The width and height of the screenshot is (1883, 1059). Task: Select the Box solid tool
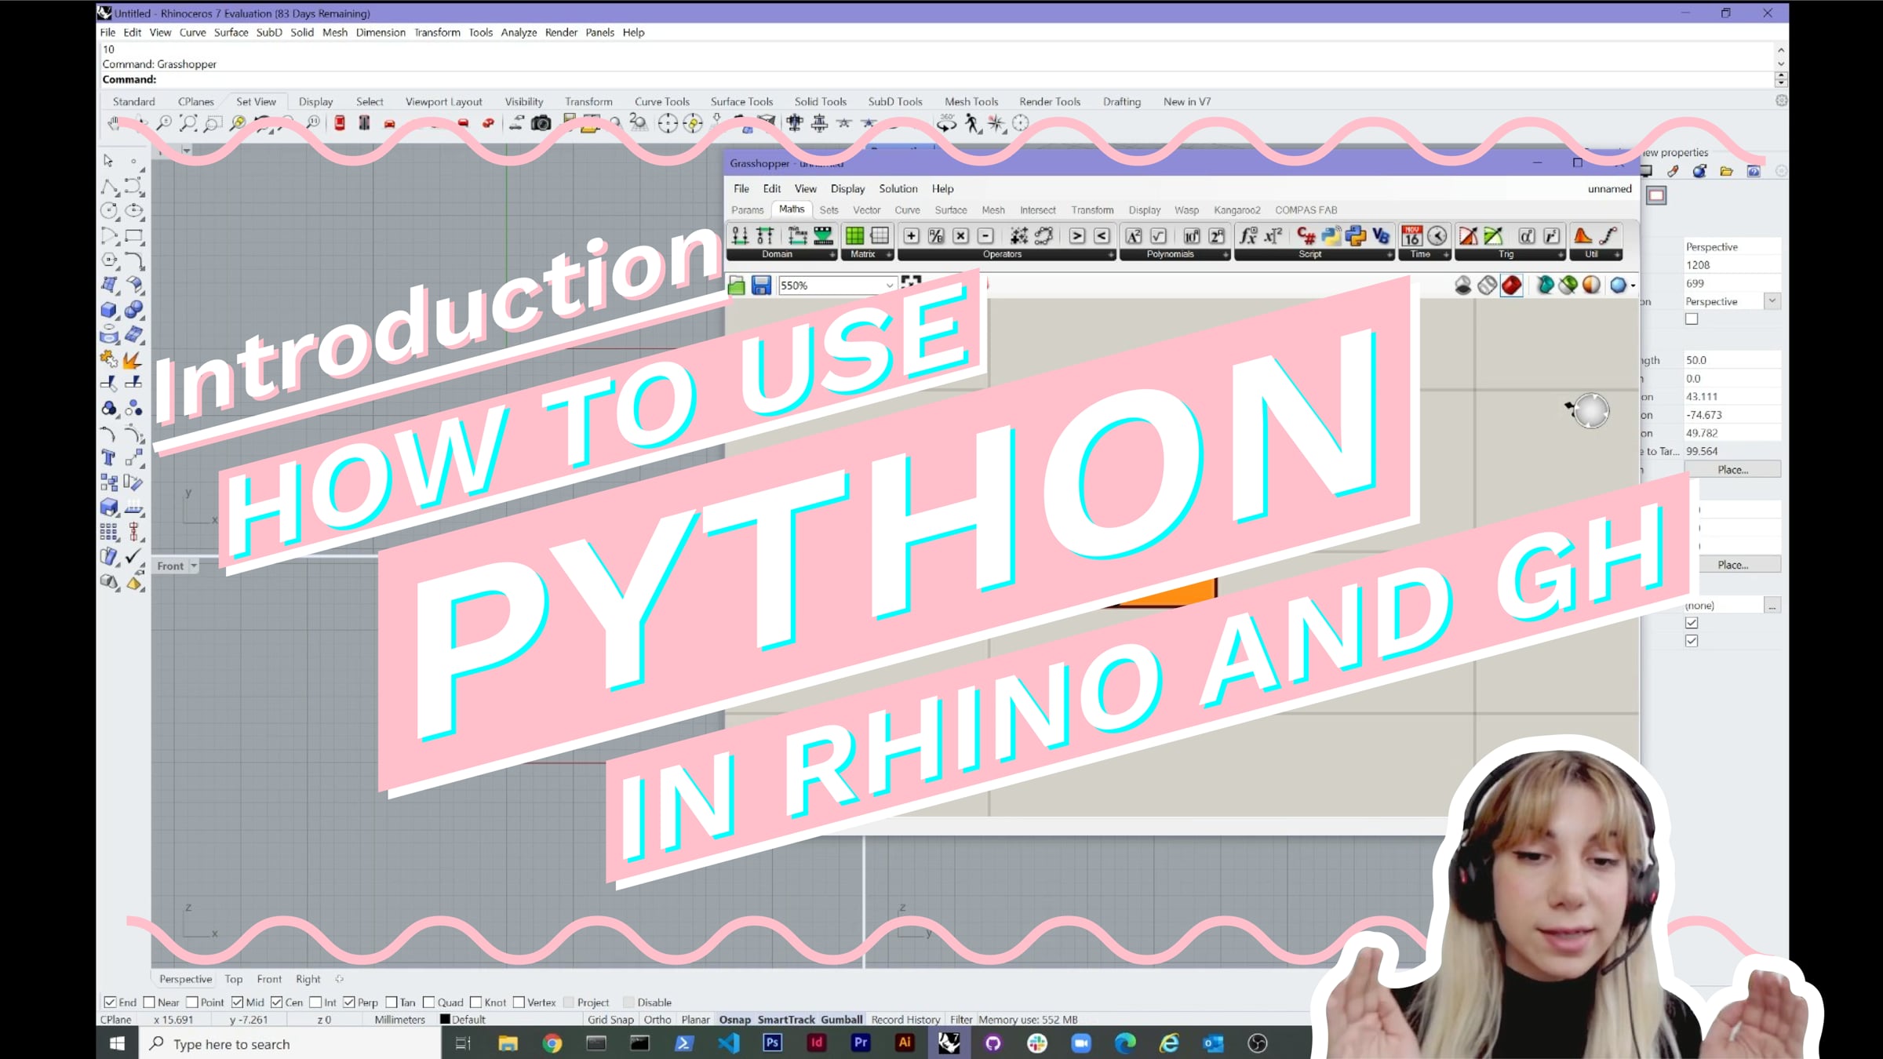[109, 310]
